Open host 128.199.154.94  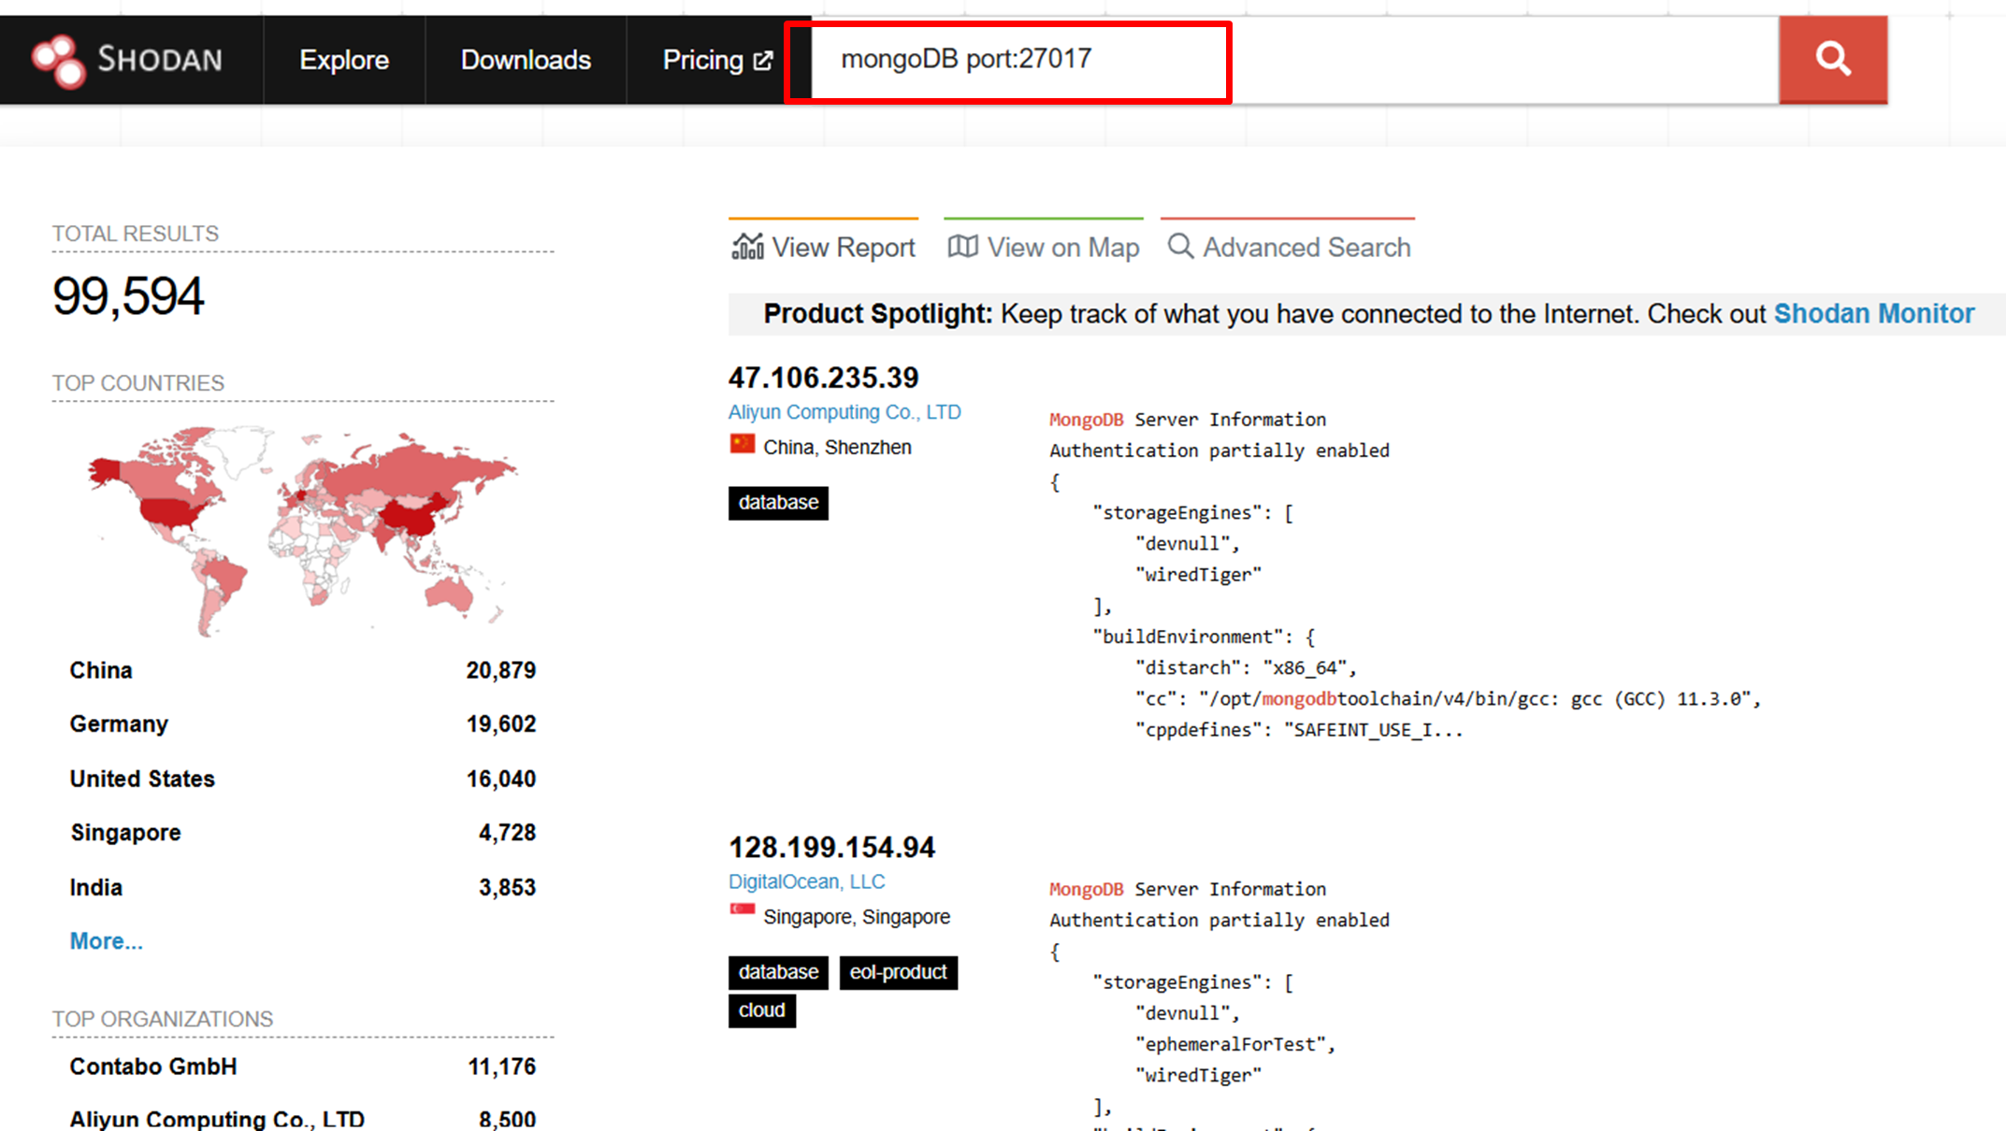coord(831,848)
